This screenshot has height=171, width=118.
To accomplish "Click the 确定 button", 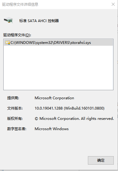I will coord(101,160).
